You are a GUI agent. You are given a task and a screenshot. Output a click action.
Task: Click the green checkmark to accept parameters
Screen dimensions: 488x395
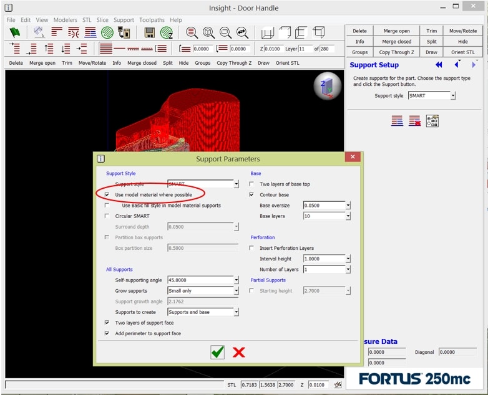(x=217, y=353)
